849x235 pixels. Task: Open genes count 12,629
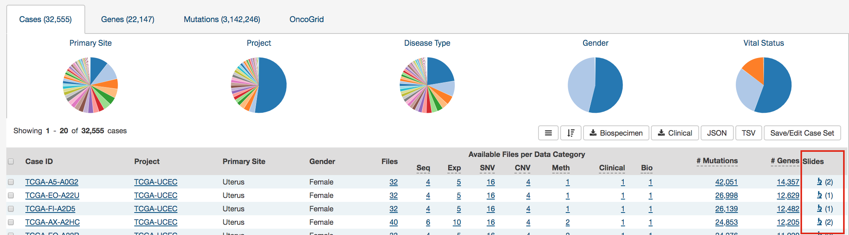(788, 195)
